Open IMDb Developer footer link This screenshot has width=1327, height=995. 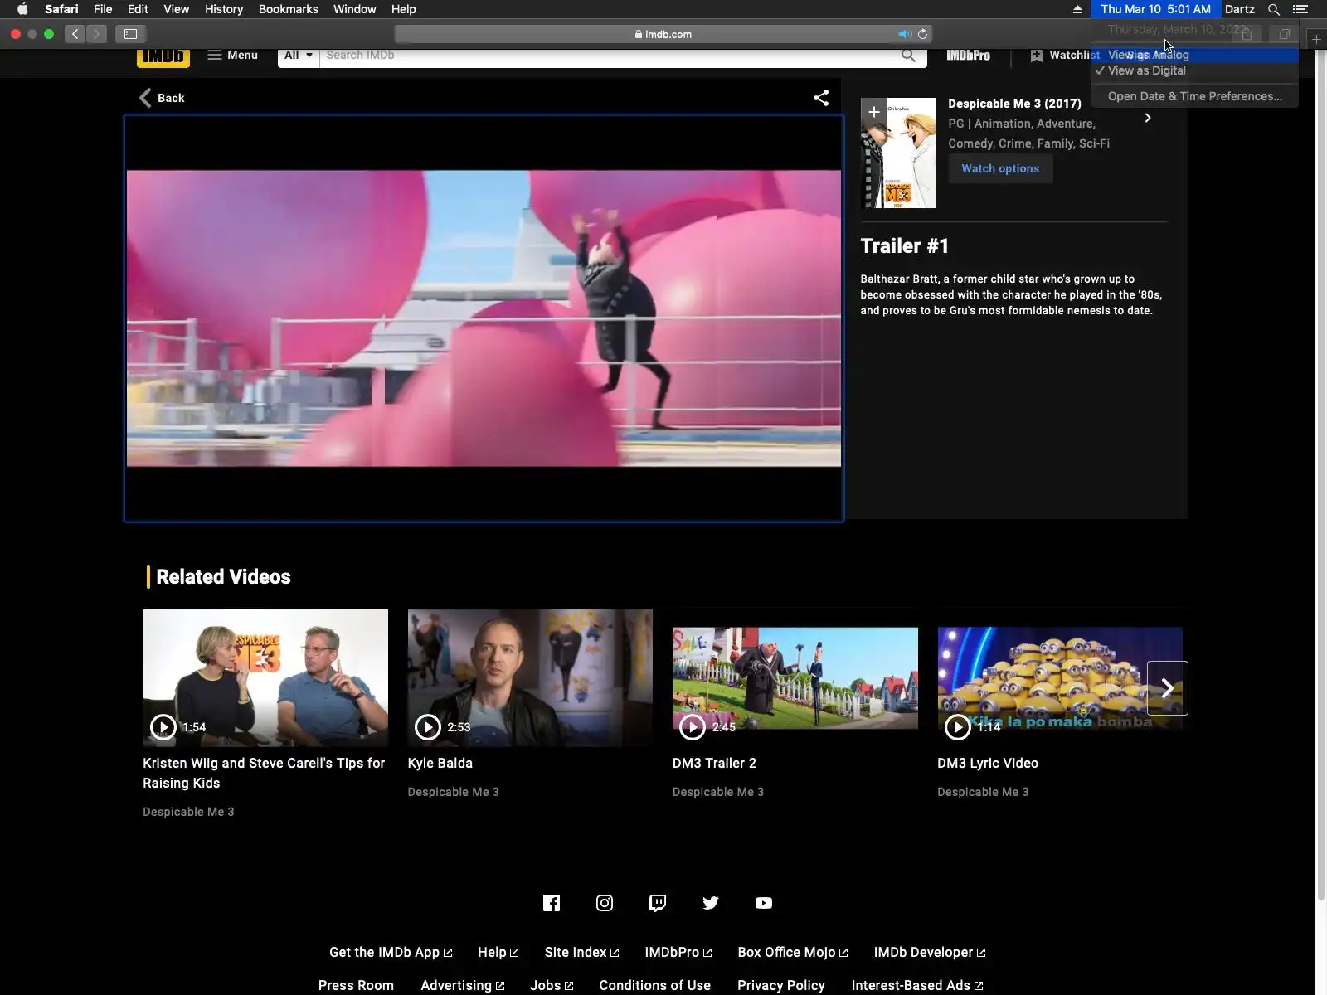tap(930, 952)
